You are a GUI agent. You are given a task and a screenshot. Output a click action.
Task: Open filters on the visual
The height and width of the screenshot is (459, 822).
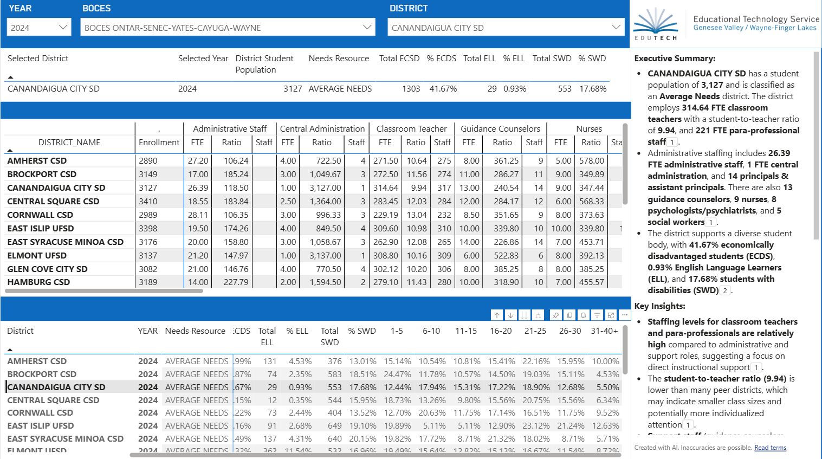point(597,315)
